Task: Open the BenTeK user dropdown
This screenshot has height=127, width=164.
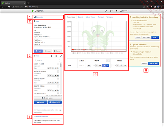Action: click(124, 11)
